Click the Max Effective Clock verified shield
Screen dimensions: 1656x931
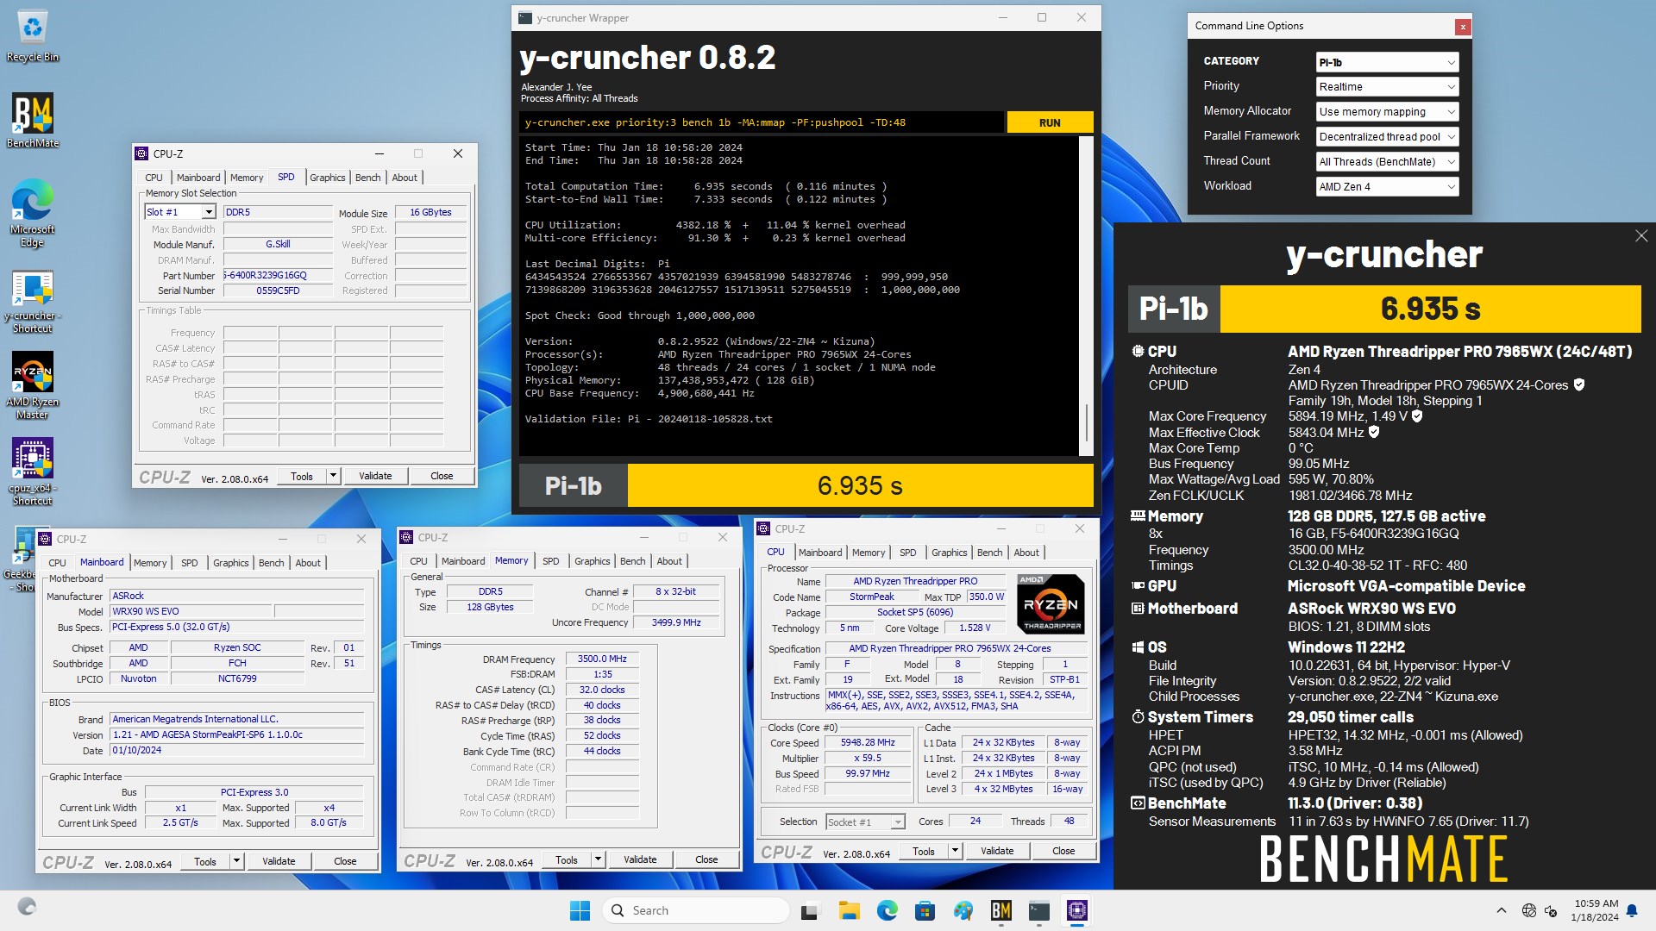[1374, 432]
